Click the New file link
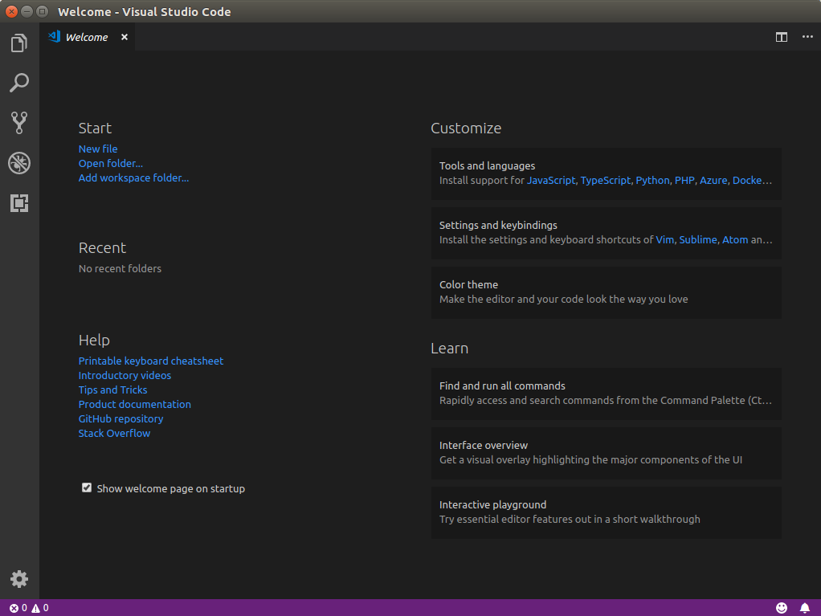This screenshot has width=821, height=616. (x=98, y=149)
